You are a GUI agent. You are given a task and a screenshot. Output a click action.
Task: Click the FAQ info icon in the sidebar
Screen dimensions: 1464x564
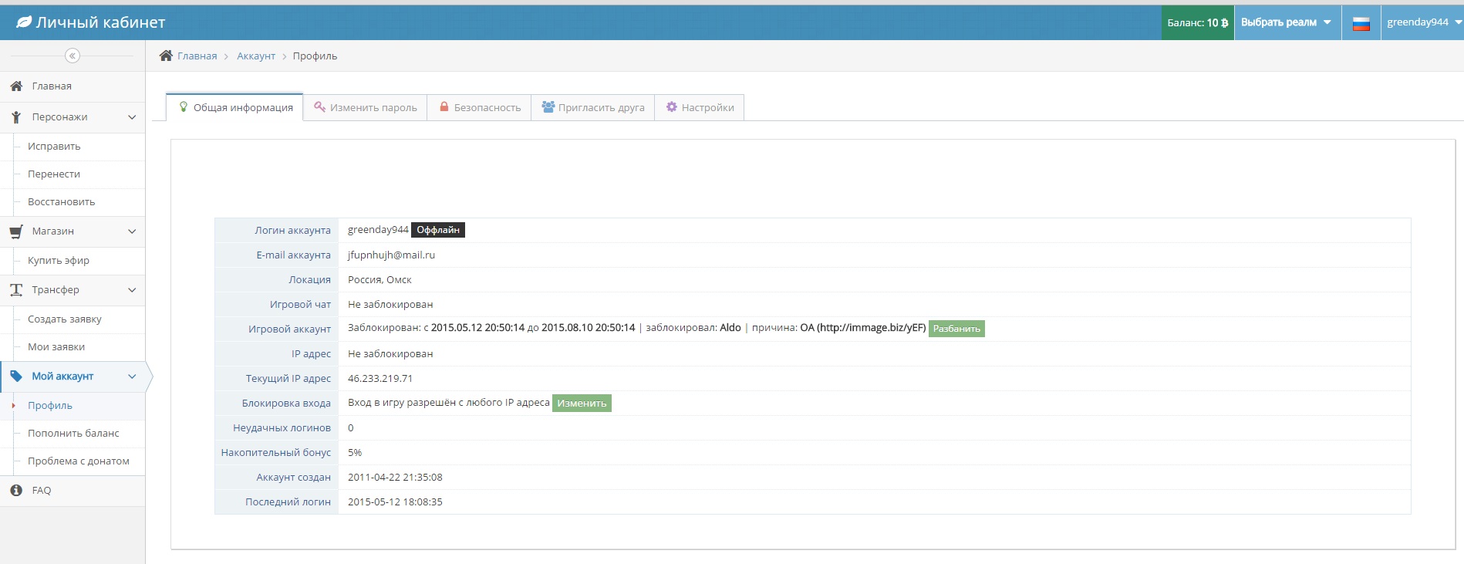[16, 491]
